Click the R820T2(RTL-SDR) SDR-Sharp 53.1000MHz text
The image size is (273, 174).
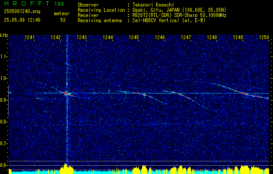pyautogui.click(x=179, y=15)
